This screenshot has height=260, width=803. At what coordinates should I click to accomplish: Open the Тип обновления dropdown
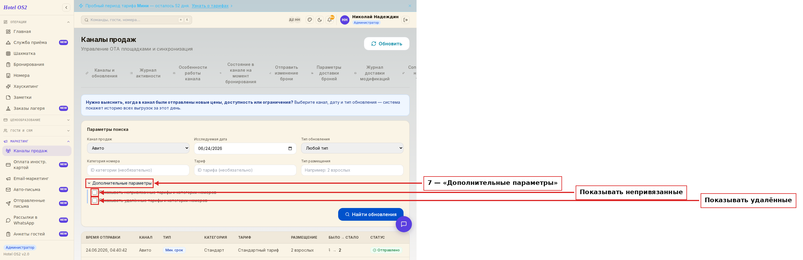tap(352, 148)
